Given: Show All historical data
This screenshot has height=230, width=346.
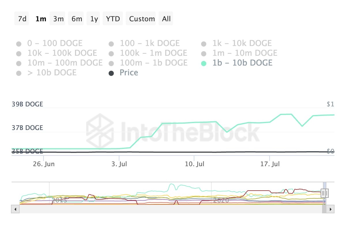Looking at the screenshot, I should 166,19.
